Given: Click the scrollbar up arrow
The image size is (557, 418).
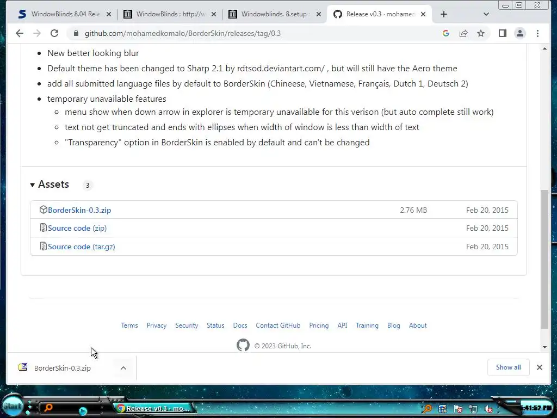Looking at the screenshot, I should click(x=544, y=48).
